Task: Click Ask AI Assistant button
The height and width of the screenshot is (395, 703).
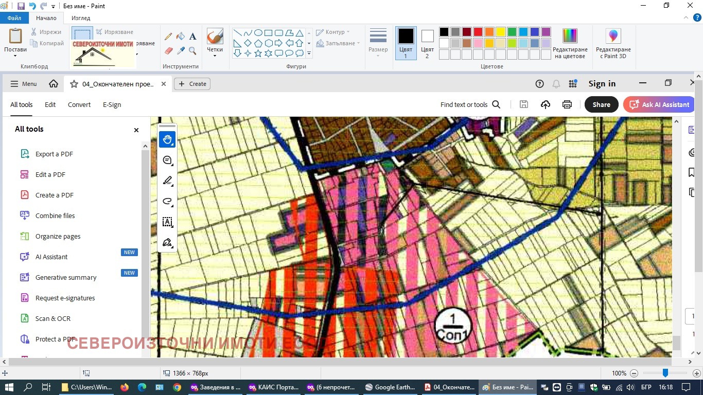Action: point(660,104)
